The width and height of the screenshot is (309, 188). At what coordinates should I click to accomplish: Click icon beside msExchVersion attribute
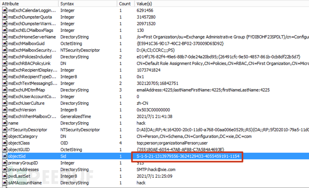[5, 110]
